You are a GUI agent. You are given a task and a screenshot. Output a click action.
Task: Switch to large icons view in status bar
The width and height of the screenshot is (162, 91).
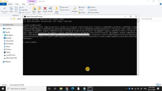point(160,85)
